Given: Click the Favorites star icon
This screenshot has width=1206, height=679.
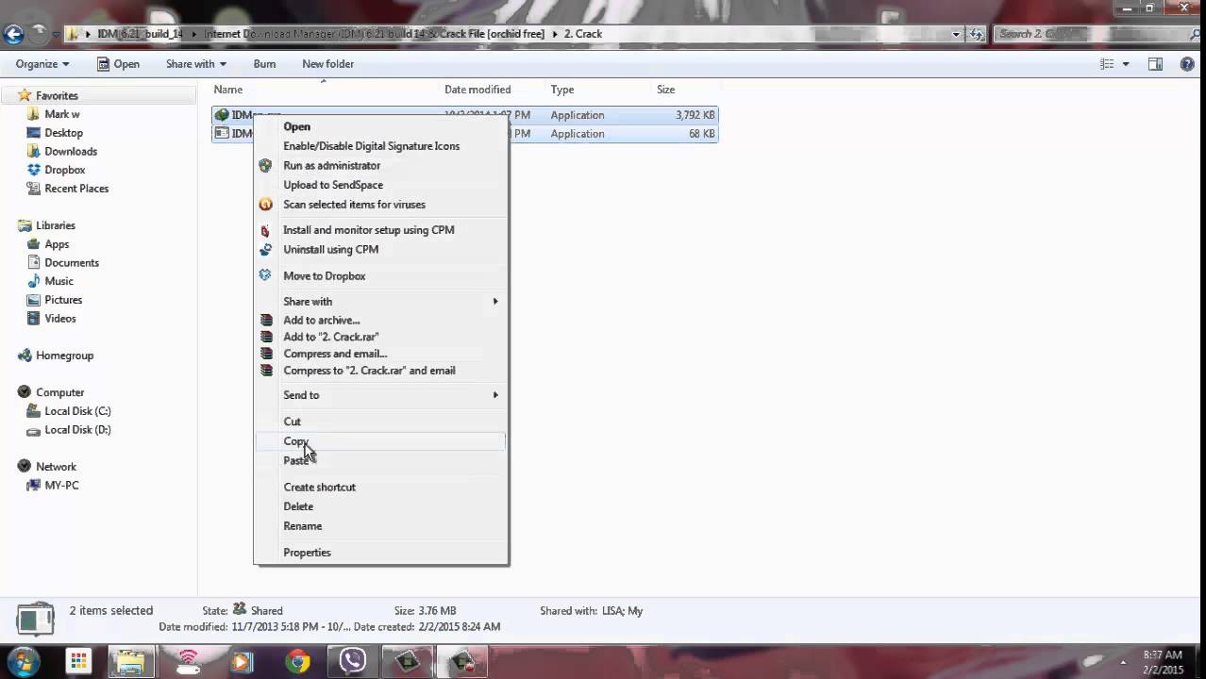Looking at the screenshot, I should point(25,95).
